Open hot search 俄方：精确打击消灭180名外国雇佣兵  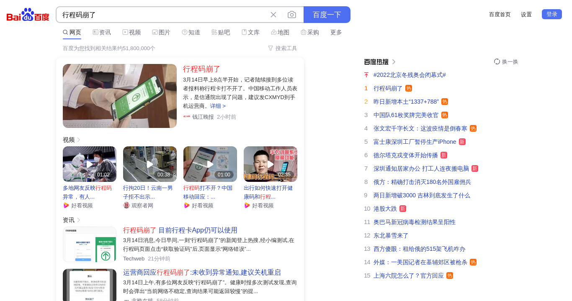422,182
